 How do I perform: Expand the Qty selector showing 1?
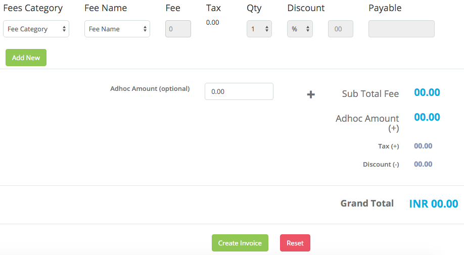259,29
